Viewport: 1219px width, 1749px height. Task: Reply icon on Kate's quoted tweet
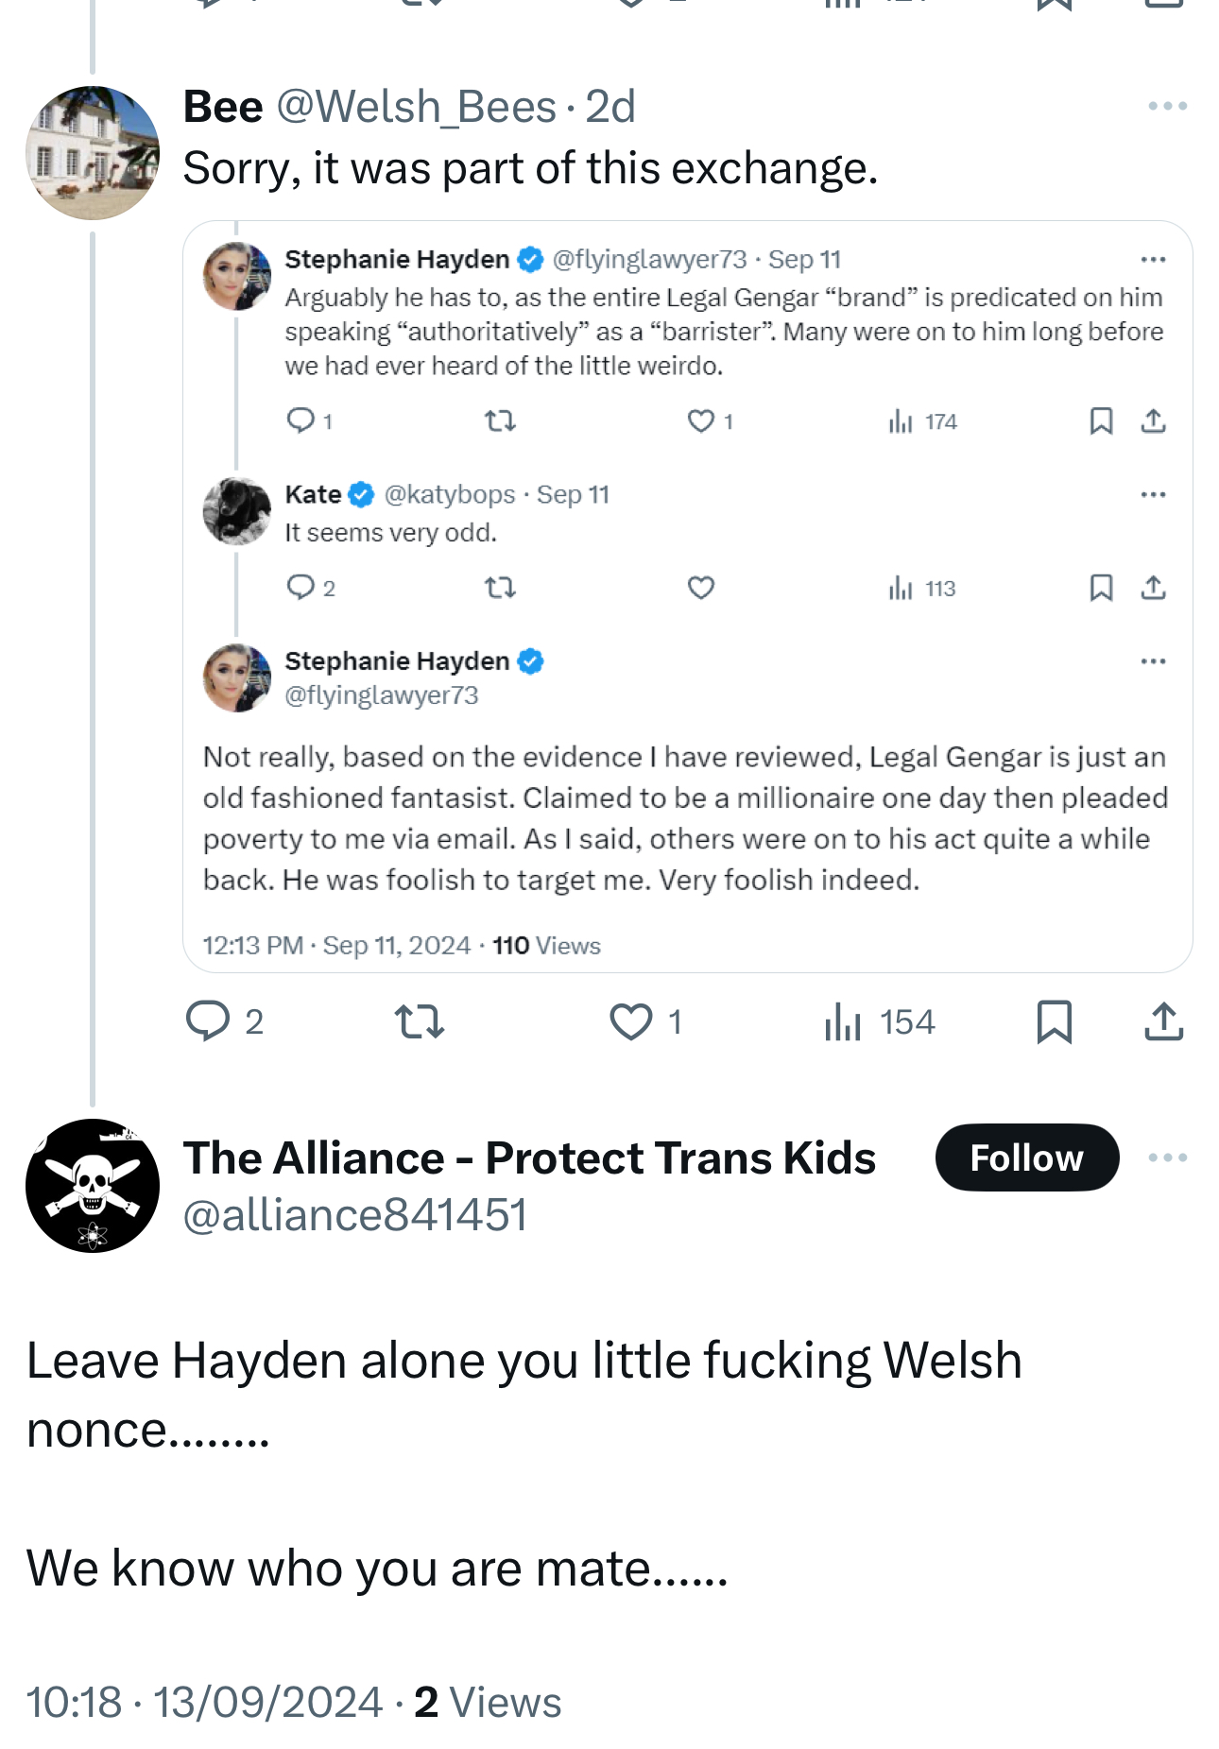pyautogui.click(x=300, y=588)
